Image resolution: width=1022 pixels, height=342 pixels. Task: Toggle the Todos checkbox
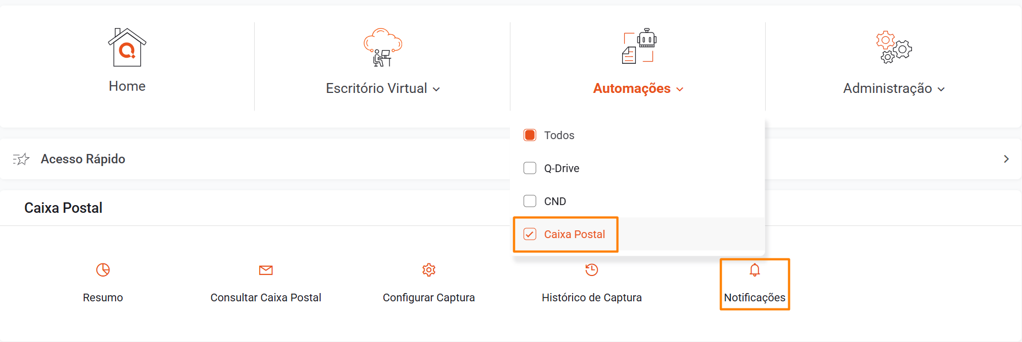pos(530,135)
